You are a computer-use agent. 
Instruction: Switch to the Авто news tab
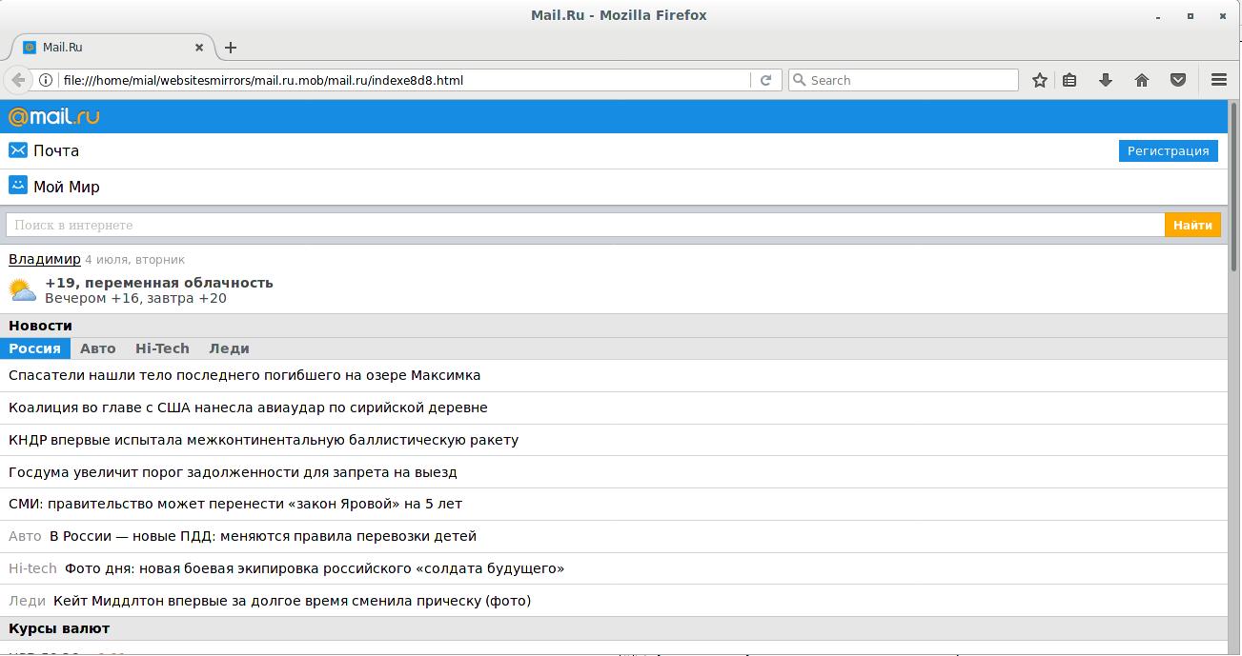click(x=97, y=348)
